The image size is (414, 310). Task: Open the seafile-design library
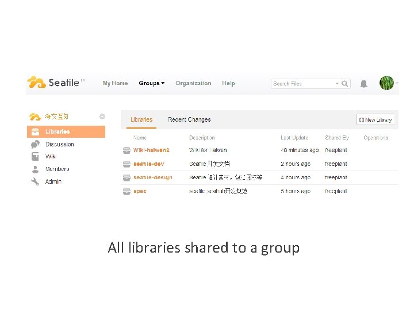pyautogui.click(x=152, y=177)
